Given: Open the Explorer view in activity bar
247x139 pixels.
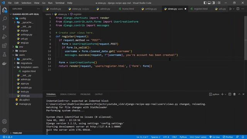Looking at the screenshot, I should pos(4,10).
